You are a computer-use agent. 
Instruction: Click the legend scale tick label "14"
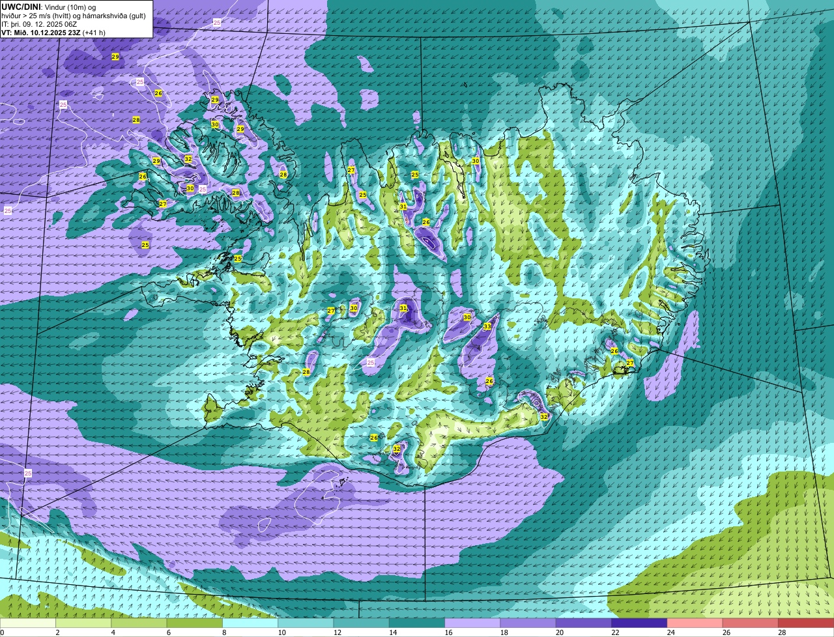point(392,632)
